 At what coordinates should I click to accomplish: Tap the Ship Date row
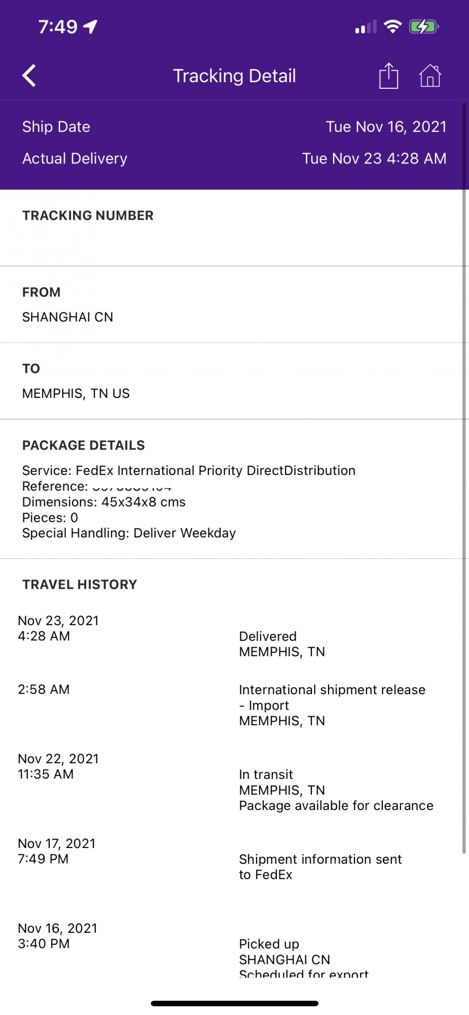pos(233,126)
